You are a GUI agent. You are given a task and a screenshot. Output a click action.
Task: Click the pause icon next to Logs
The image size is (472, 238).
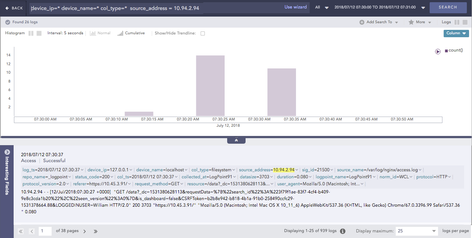pyautogui.click(x=457, y=22)
